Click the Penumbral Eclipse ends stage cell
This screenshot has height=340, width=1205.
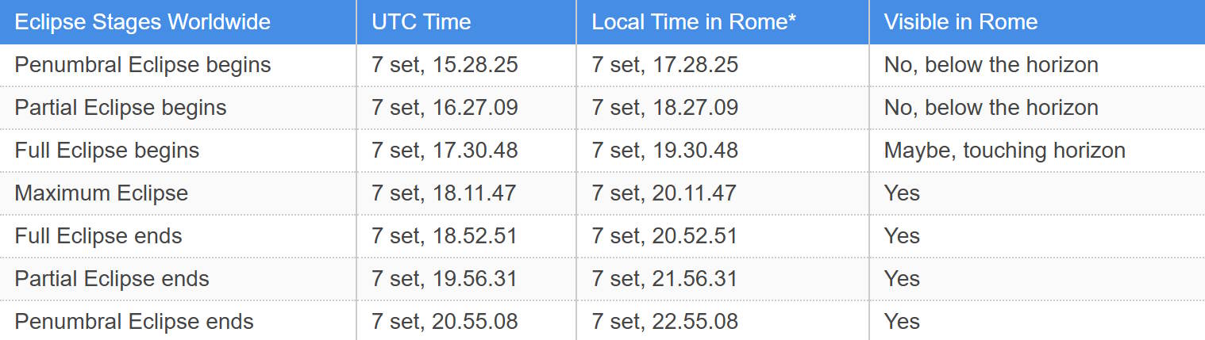(134, 322)
